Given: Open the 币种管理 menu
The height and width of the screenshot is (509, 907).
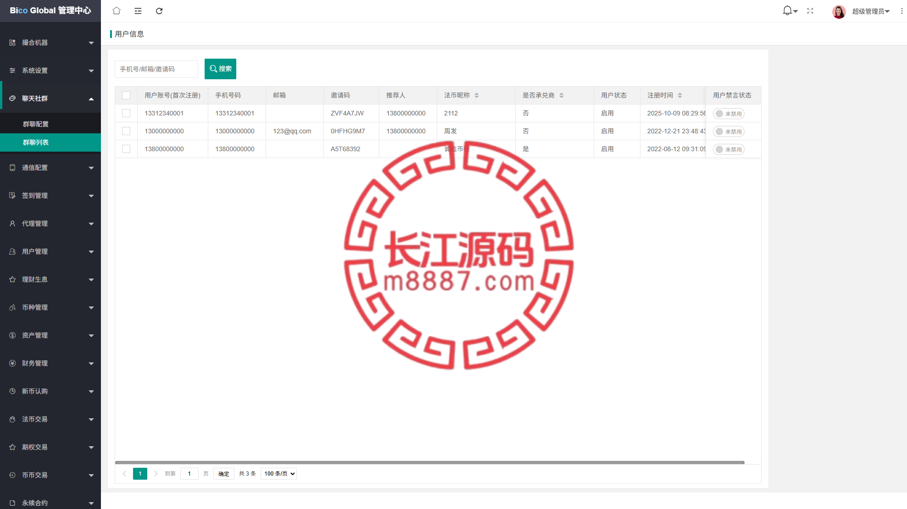Looking at the screenshot, I should coord(50,307).
